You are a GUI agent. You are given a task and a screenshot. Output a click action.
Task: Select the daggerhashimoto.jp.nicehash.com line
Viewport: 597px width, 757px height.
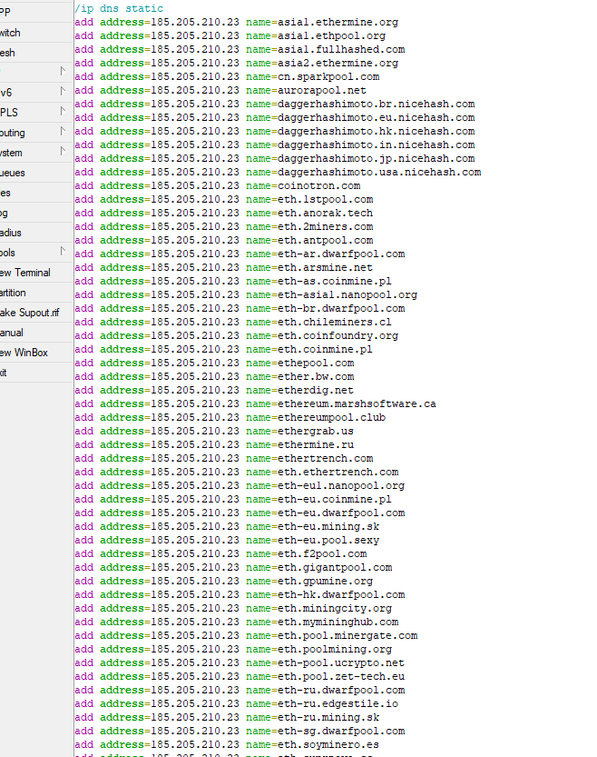coord(275,158)
